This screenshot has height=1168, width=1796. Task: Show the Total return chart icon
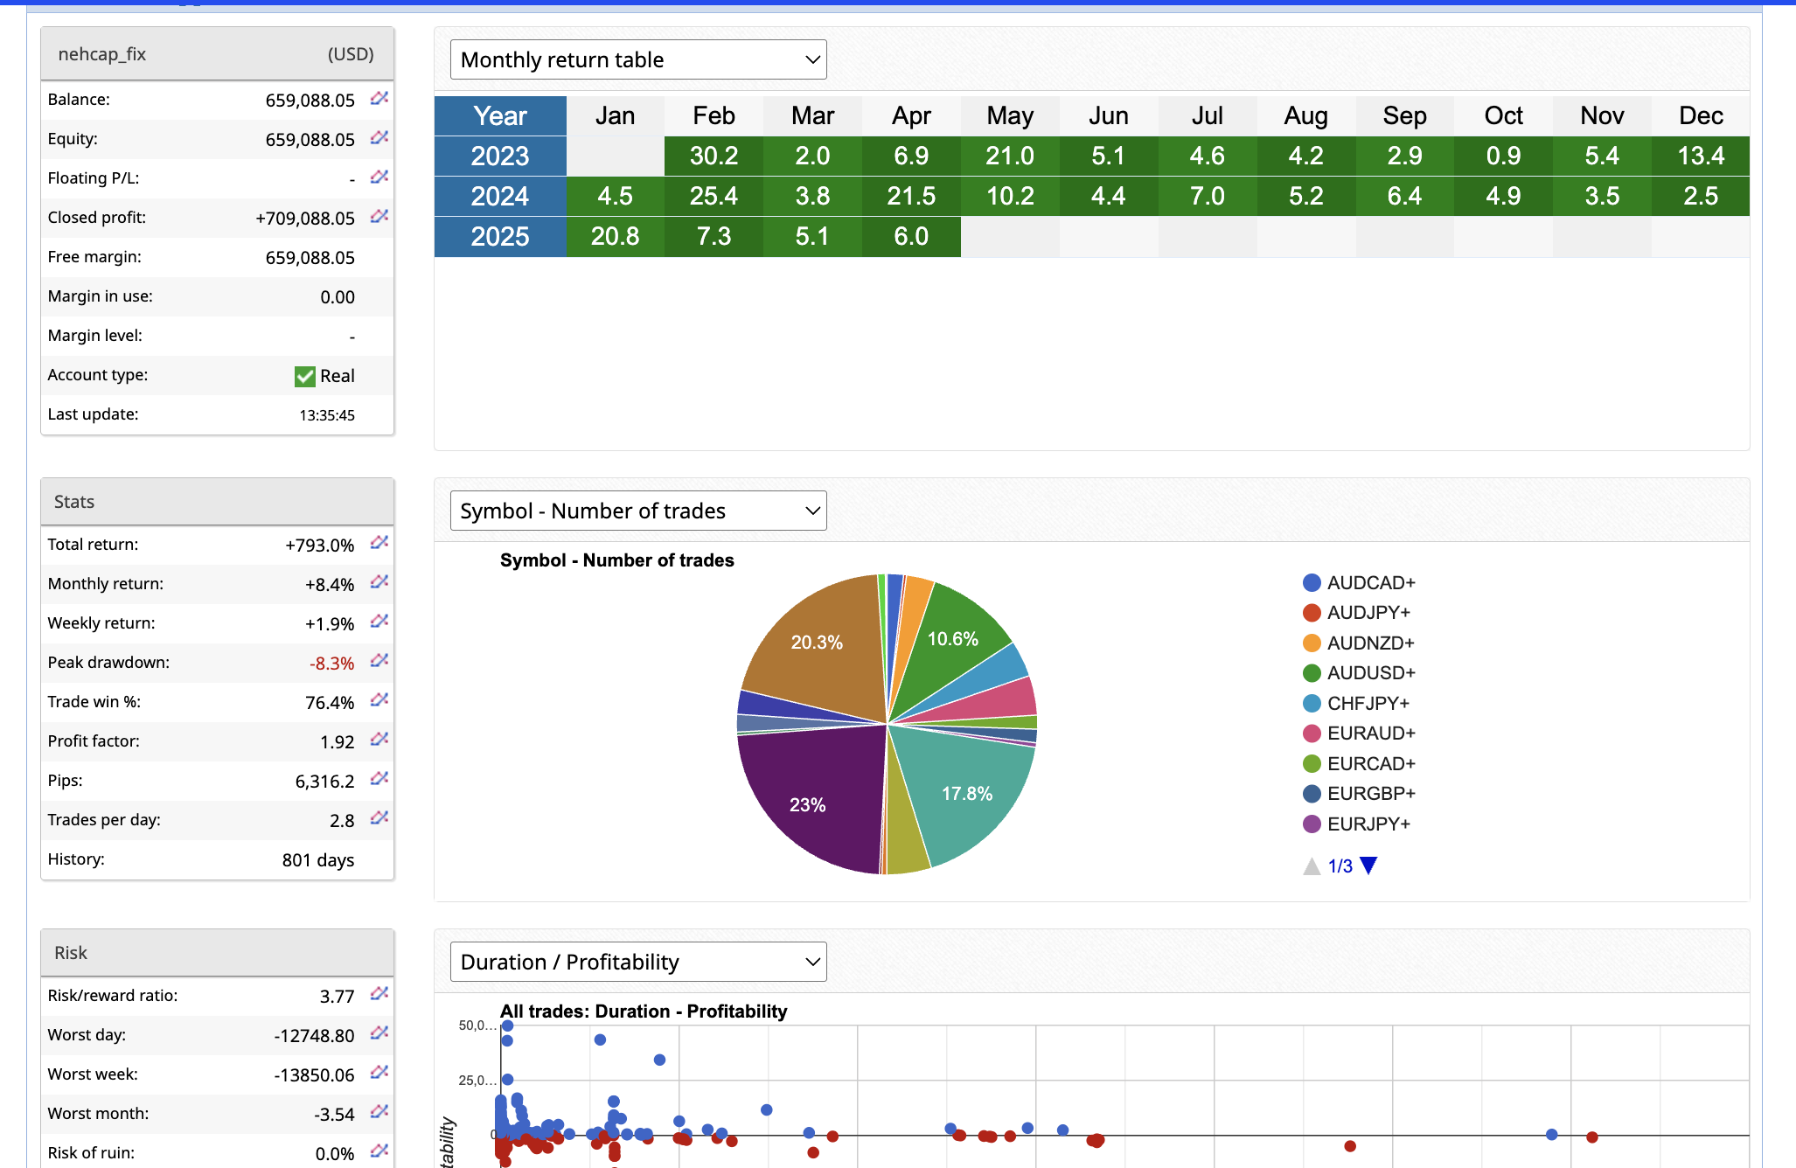(x=379, y=543)
